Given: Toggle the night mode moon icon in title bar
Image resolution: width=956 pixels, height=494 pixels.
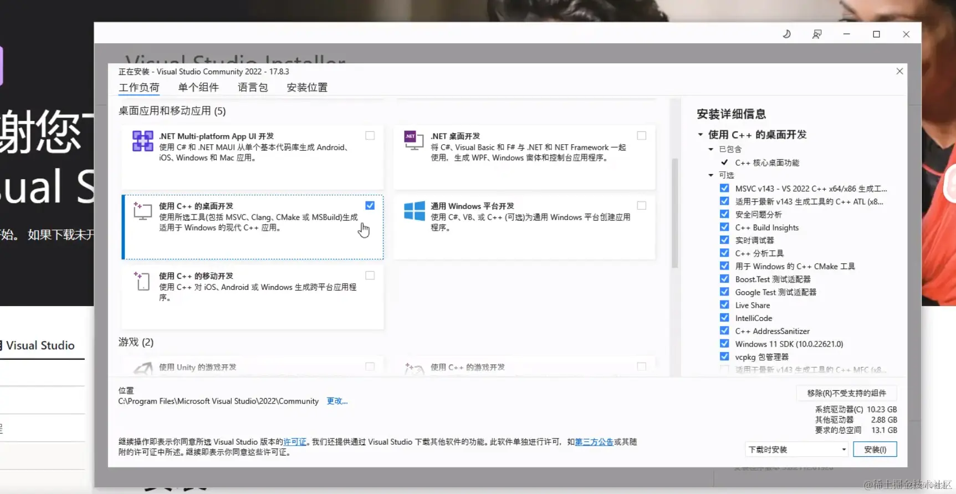Looking at the screenshot, I should tap(787, 34).
